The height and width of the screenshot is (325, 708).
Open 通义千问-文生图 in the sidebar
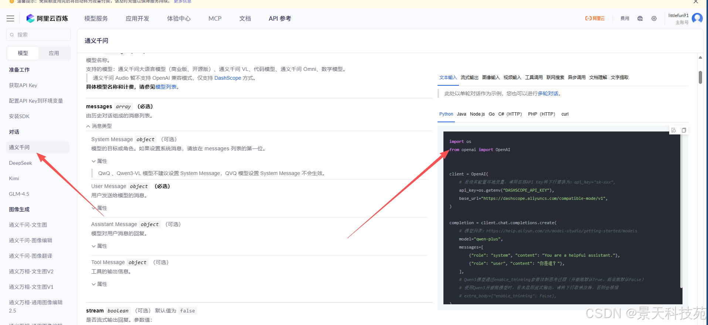pos(28,225)
